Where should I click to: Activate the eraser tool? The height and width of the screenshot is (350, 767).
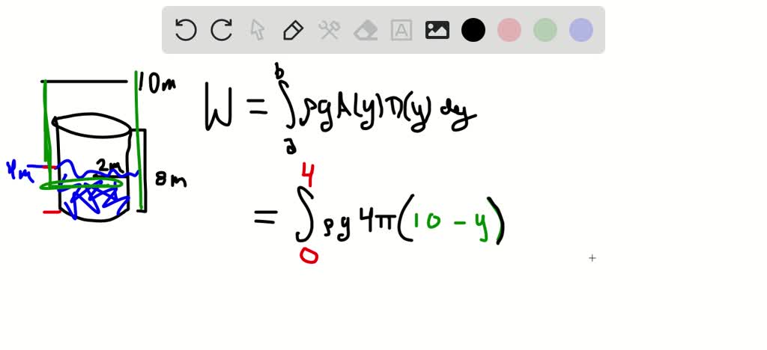pos(365,30)
